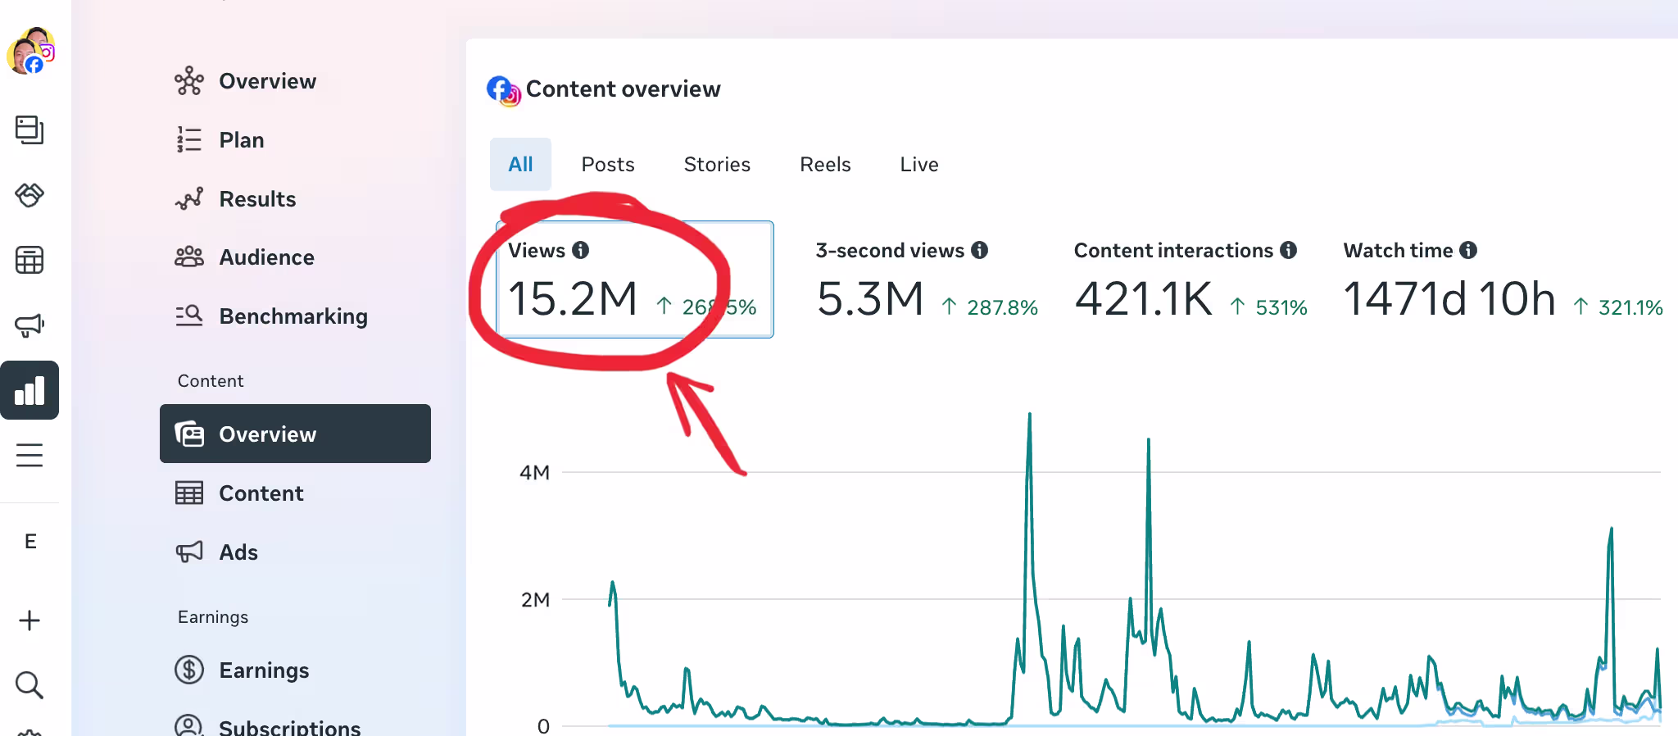The image size is (1678, 736).
Task: Open the profile avatar switcher
Action: click(30, 52)
